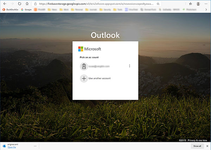
Task: Close the downloads bar
Action: (x=207, y=146)
